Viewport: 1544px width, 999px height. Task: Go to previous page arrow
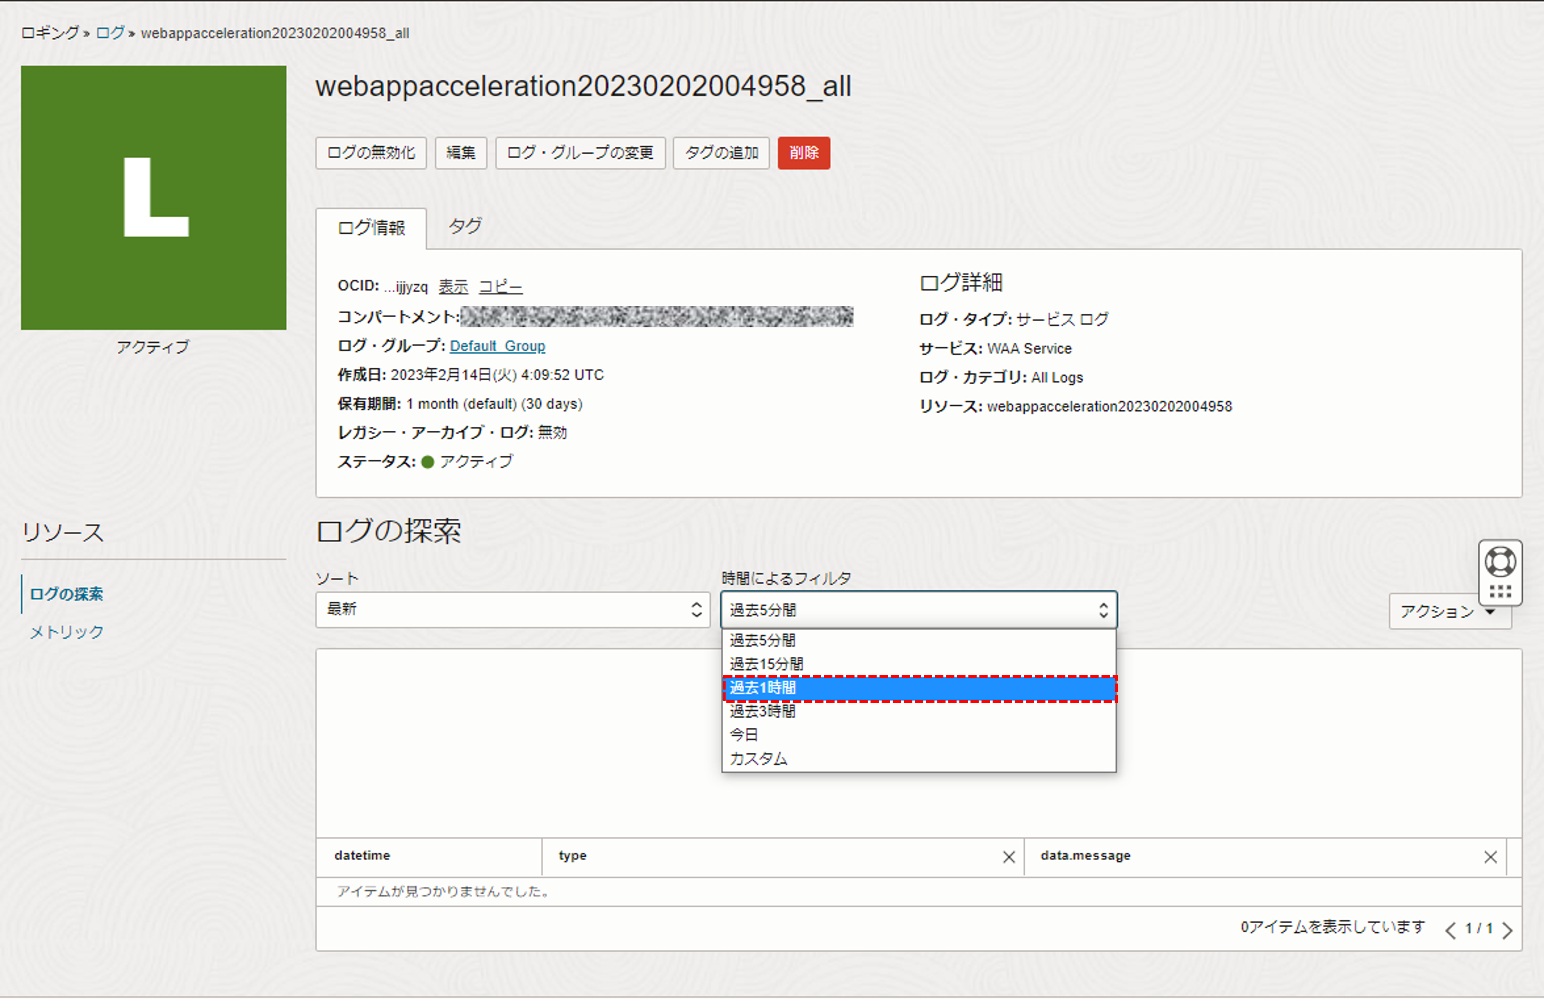coord(1451,930)
